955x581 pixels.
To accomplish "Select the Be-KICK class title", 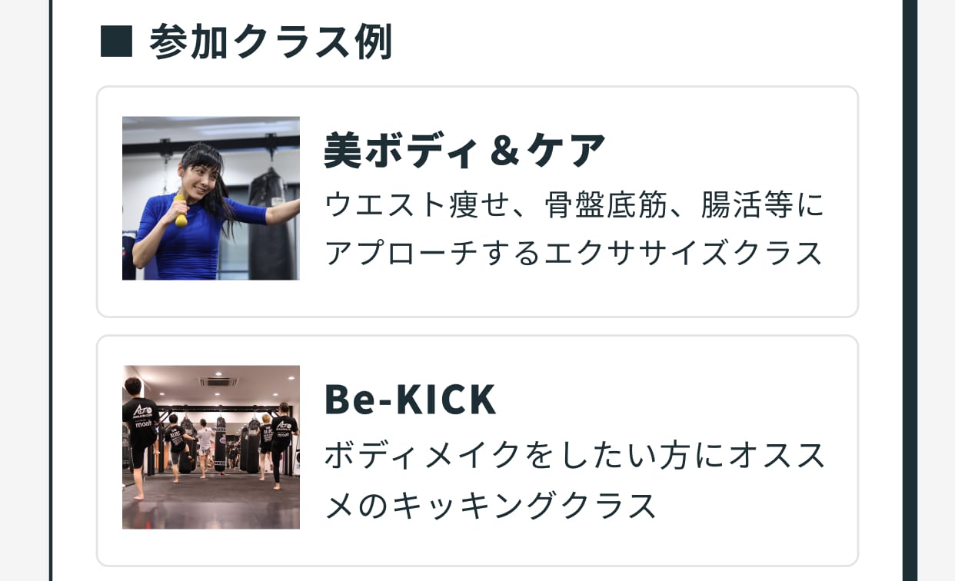I will tap(410, 399).
